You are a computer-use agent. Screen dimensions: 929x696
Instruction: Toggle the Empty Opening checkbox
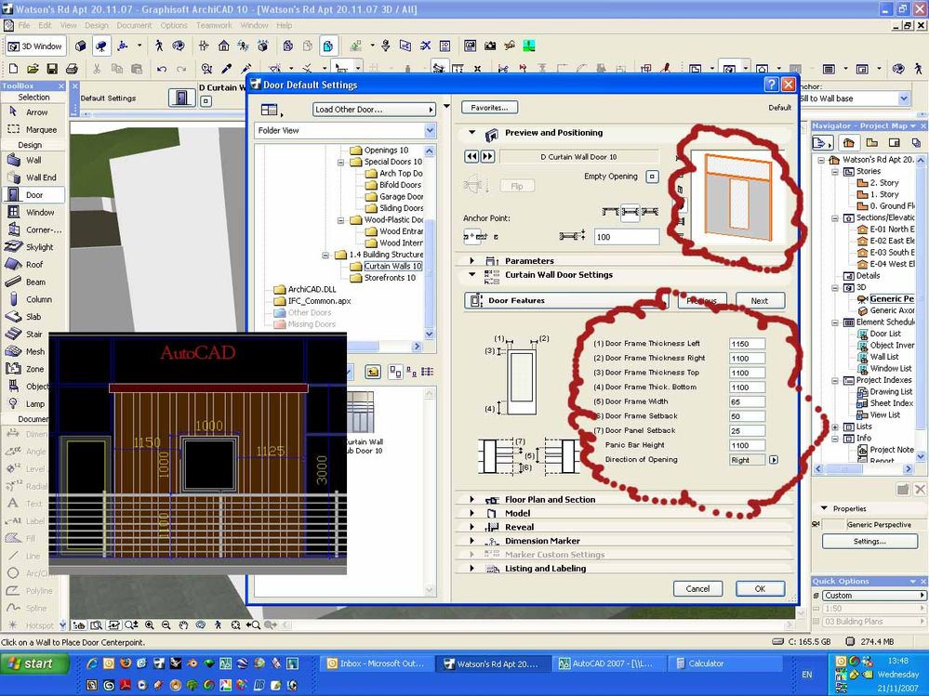coord(652,177)
